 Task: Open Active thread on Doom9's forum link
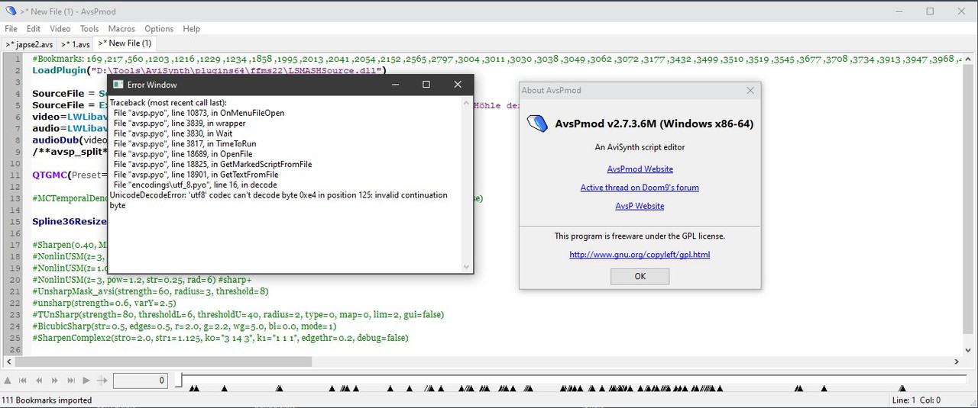coord(640,188)
